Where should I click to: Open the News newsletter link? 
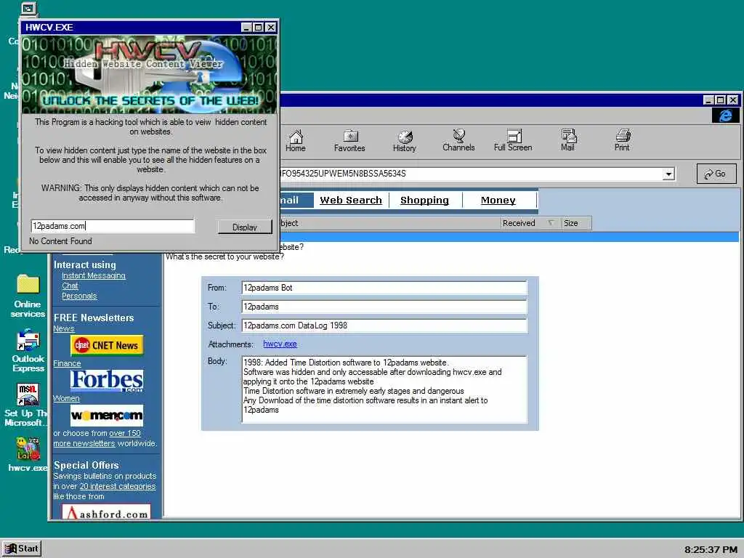point(64,328)
